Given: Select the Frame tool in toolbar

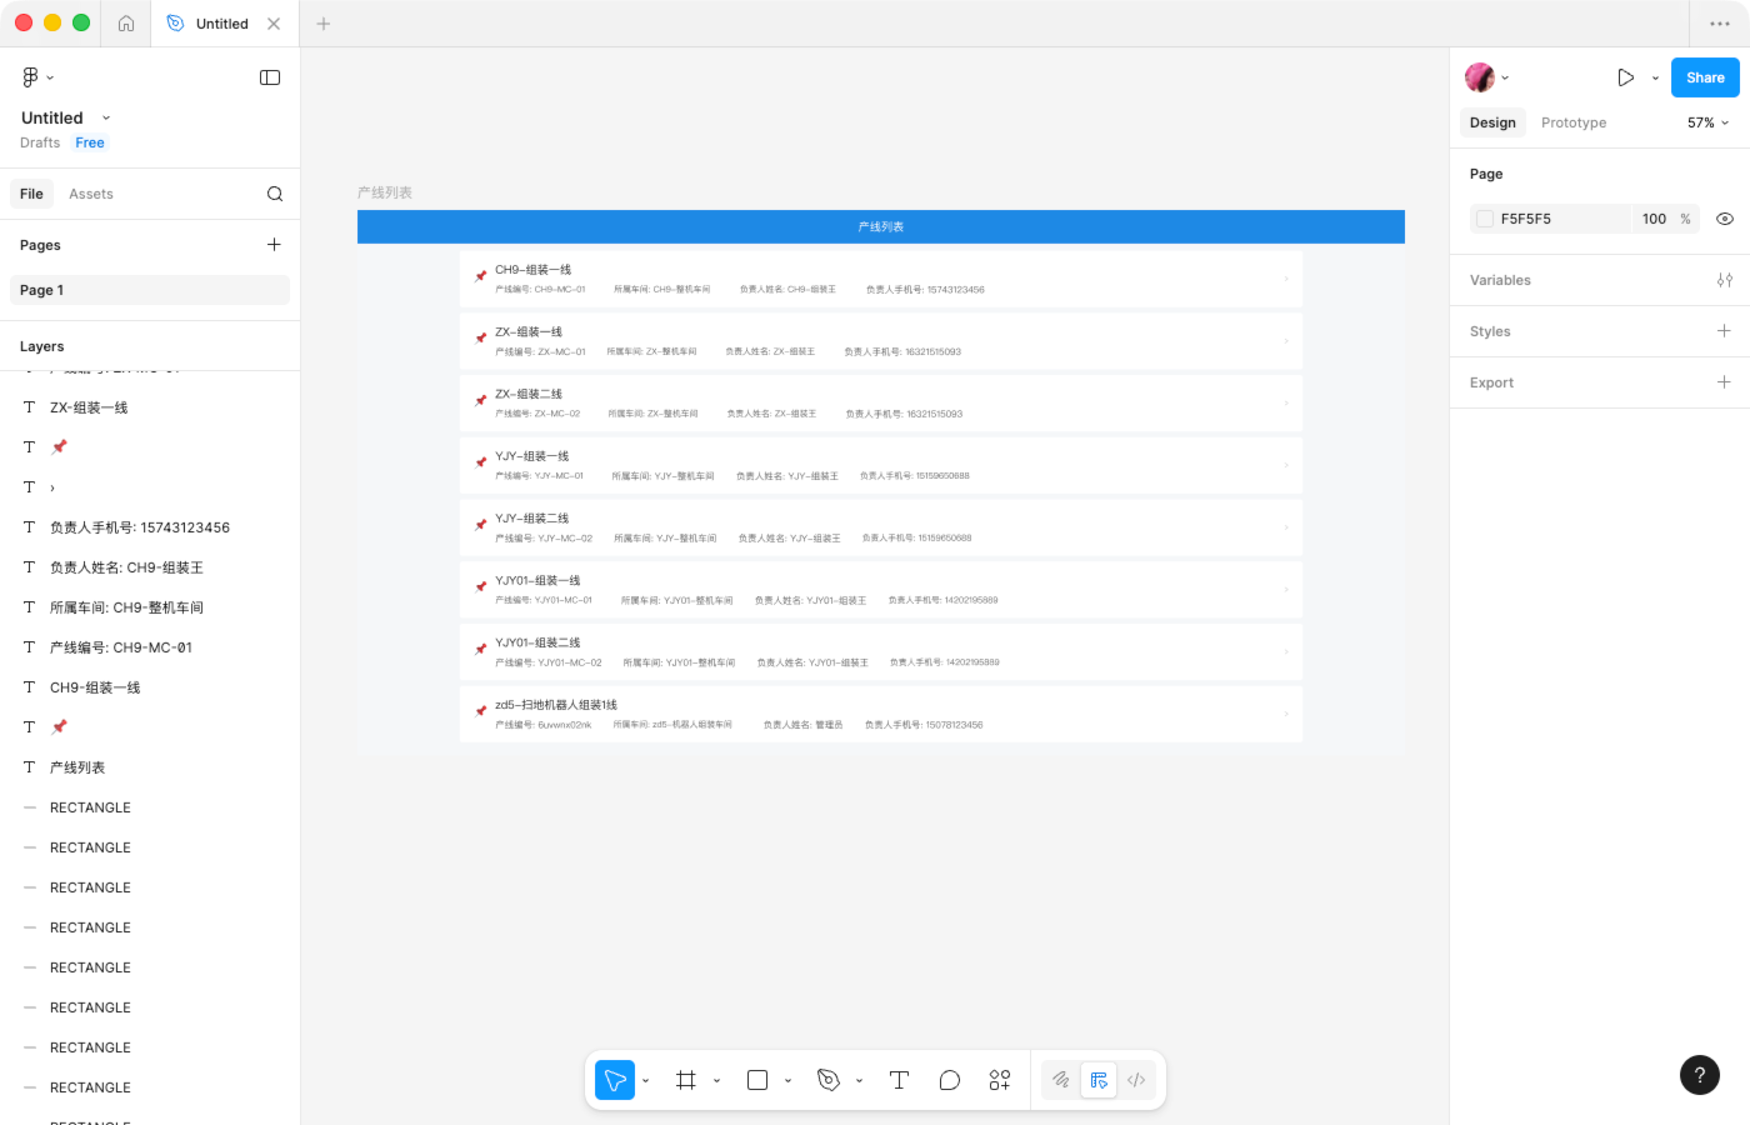Looking at the screenshot, I should pos(685,1080).
